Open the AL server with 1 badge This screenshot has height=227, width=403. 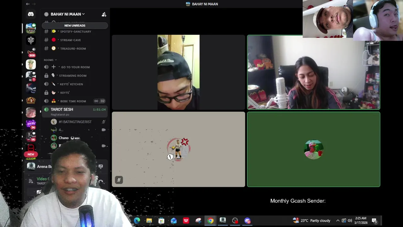tap(31, 76)
